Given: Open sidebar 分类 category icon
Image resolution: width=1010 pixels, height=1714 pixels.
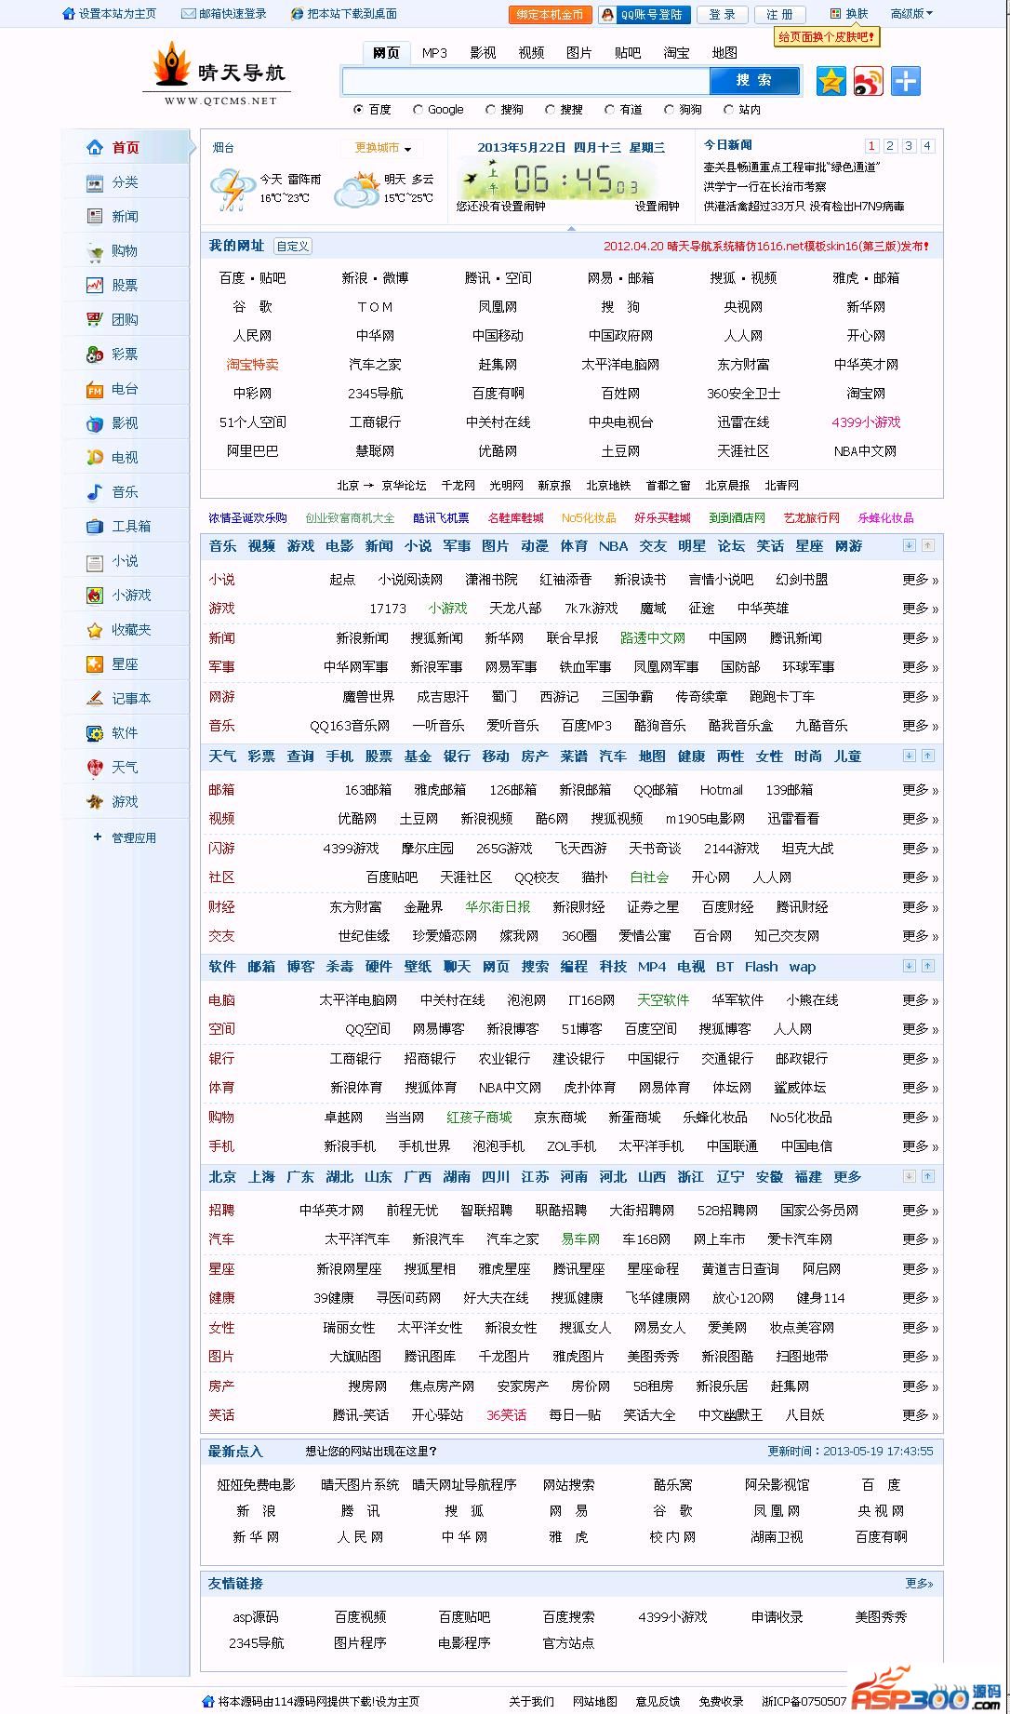Looking at the screenshot, I should 94,181.
